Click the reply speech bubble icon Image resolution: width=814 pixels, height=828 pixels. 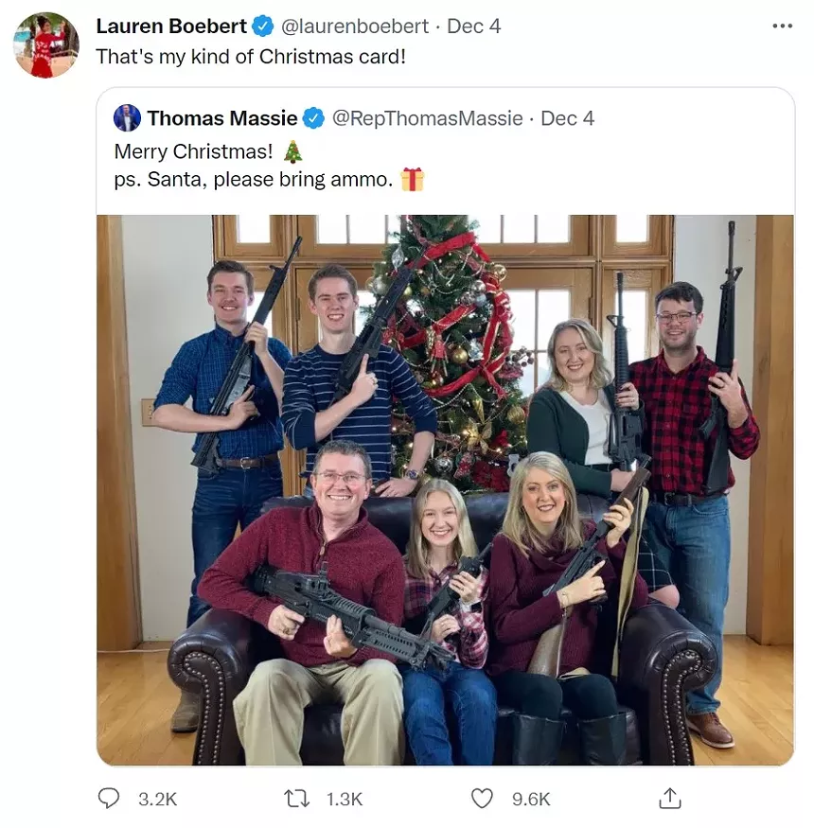[109, 798]
